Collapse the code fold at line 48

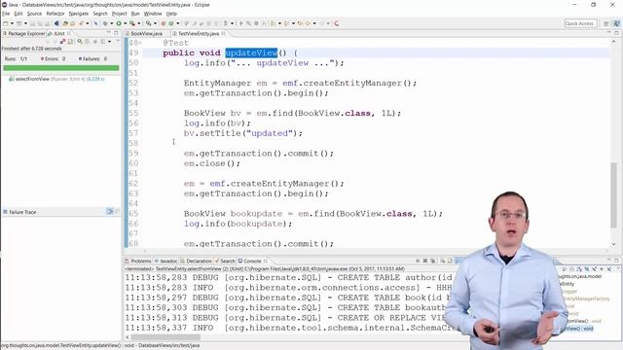(x=140, y=43)
